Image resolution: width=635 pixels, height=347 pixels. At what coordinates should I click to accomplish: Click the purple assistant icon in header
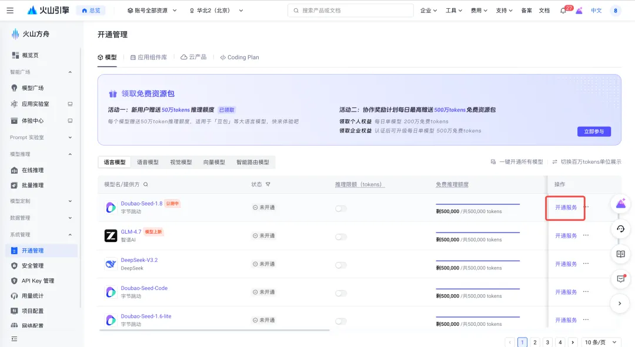[x=579, y=11]
